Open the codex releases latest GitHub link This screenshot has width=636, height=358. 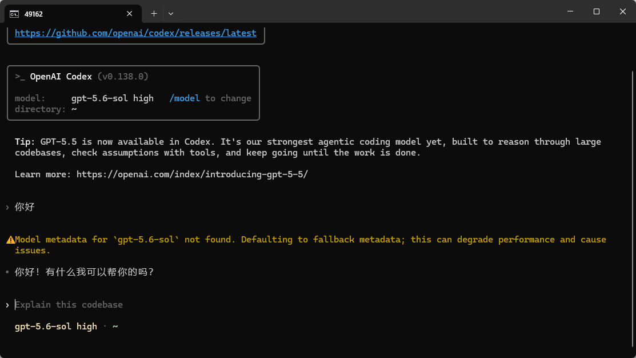click(135, 33)
